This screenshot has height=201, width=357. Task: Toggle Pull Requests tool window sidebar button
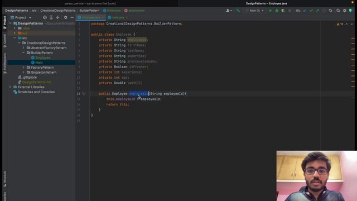4,64
